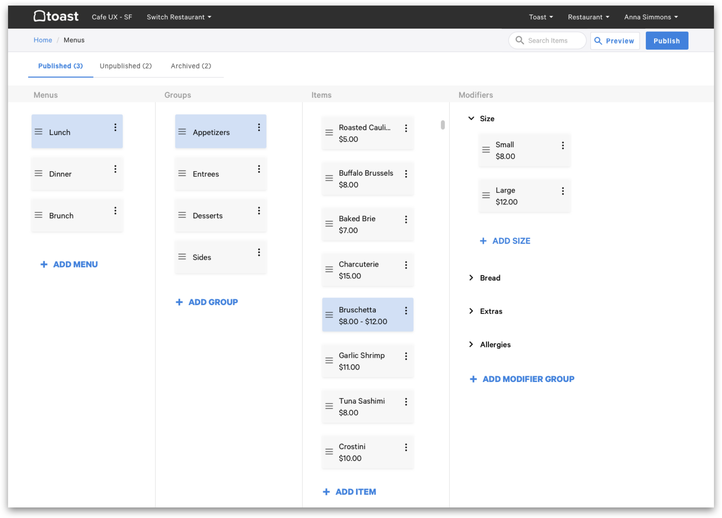Click ADD GROUP
This screenshot has width=722, height=518.
(207, 302)
